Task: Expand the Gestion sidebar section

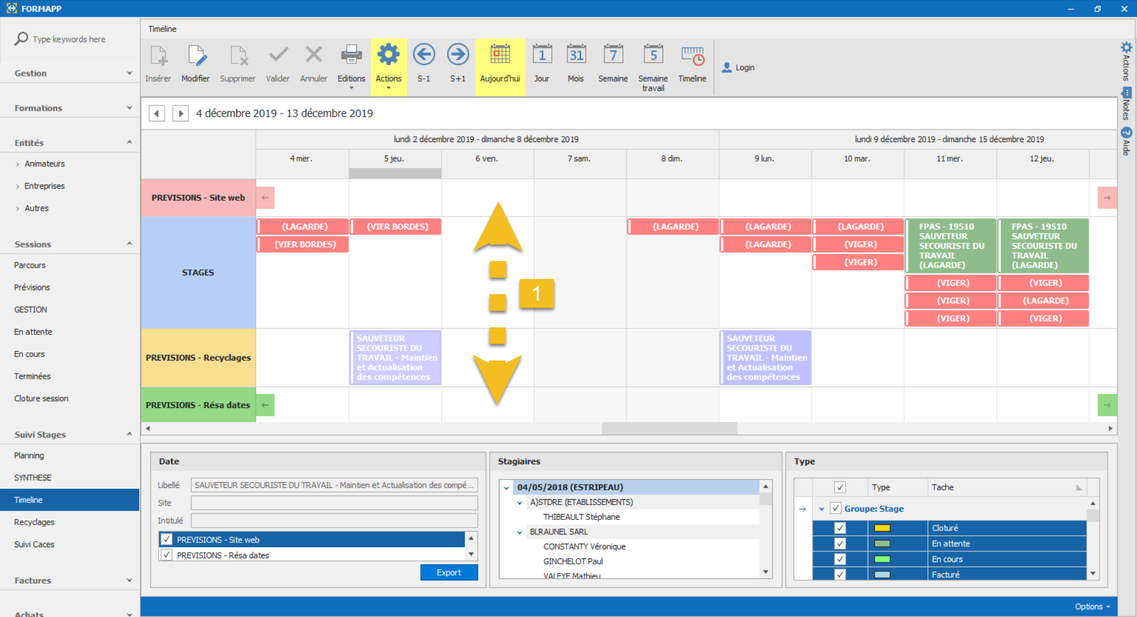Action: tap(129, 73)
